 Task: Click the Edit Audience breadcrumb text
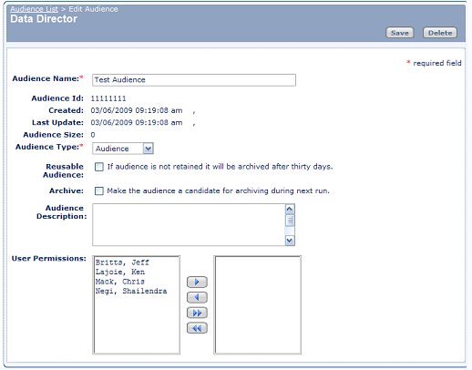[93, 9]
